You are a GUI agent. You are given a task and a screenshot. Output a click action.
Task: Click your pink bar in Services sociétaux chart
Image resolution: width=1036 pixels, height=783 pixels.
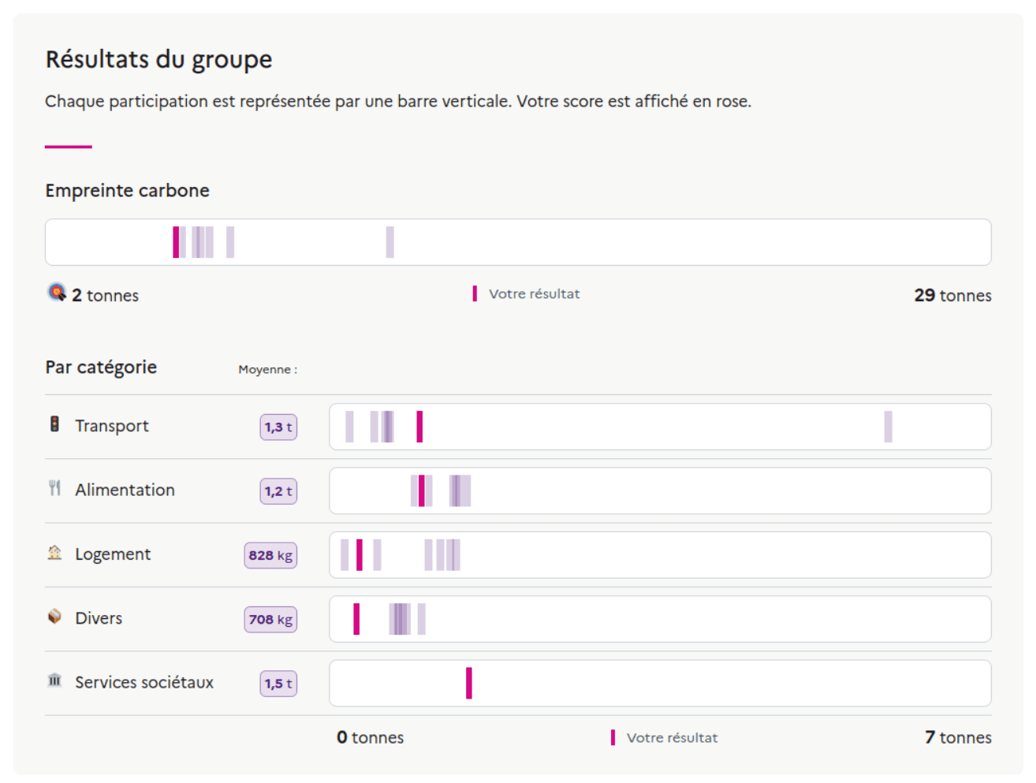tap(468, 683)
